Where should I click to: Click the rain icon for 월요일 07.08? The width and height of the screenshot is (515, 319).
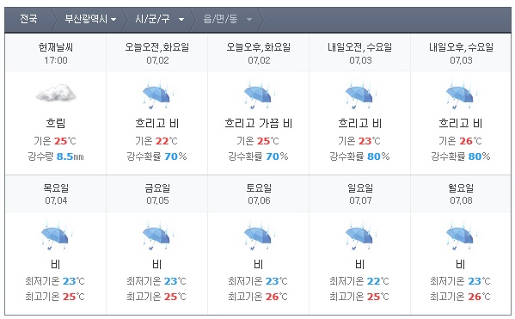[461, 236]
